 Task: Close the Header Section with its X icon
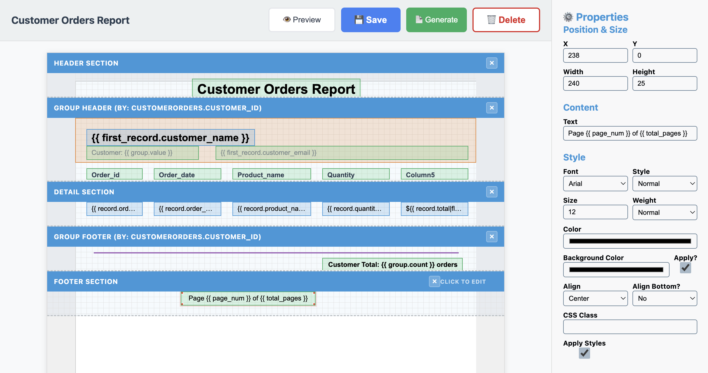point(492,63)
